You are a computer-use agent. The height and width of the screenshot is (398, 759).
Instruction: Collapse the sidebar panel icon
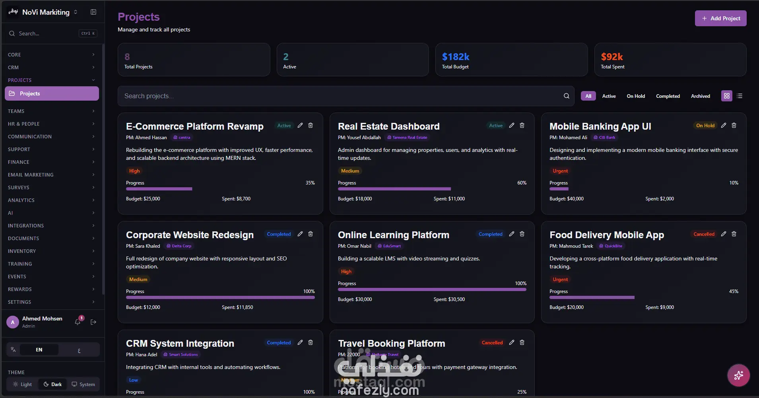[x=93, y=12]
